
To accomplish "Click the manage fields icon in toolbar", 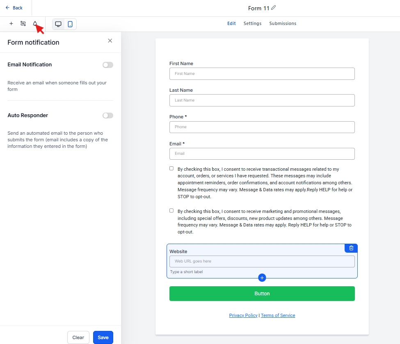I will coord(23,24).
